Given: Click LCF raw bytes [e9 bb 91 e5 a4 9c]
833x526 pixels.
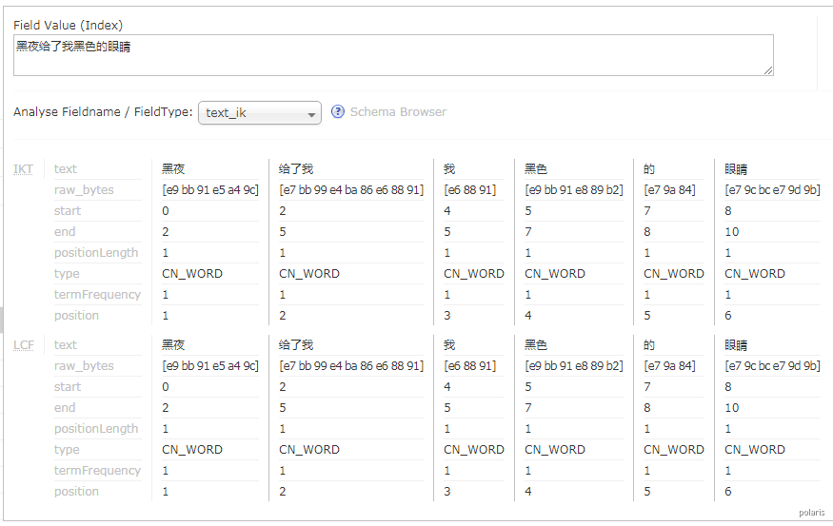Looking at the screenshot, I should tap(210, 366).
